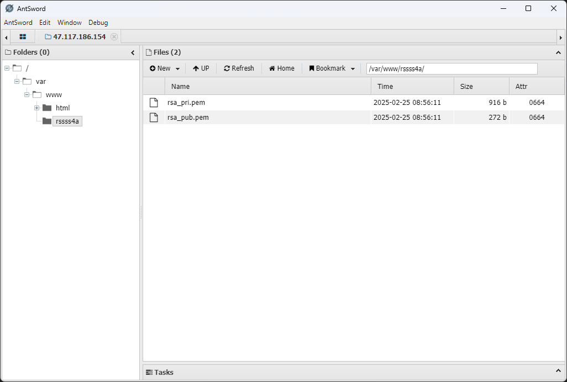The height and width of the screenshot is (382, 567).
Task: Select the rssss4a folder in tree
Action: point(67,121)
